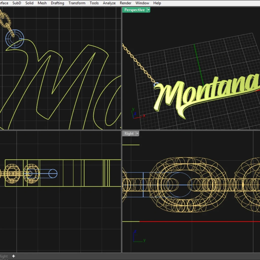This screenshot has width=260, height=260.
Task: Open the Help menu
Action: tap(157, 3)
